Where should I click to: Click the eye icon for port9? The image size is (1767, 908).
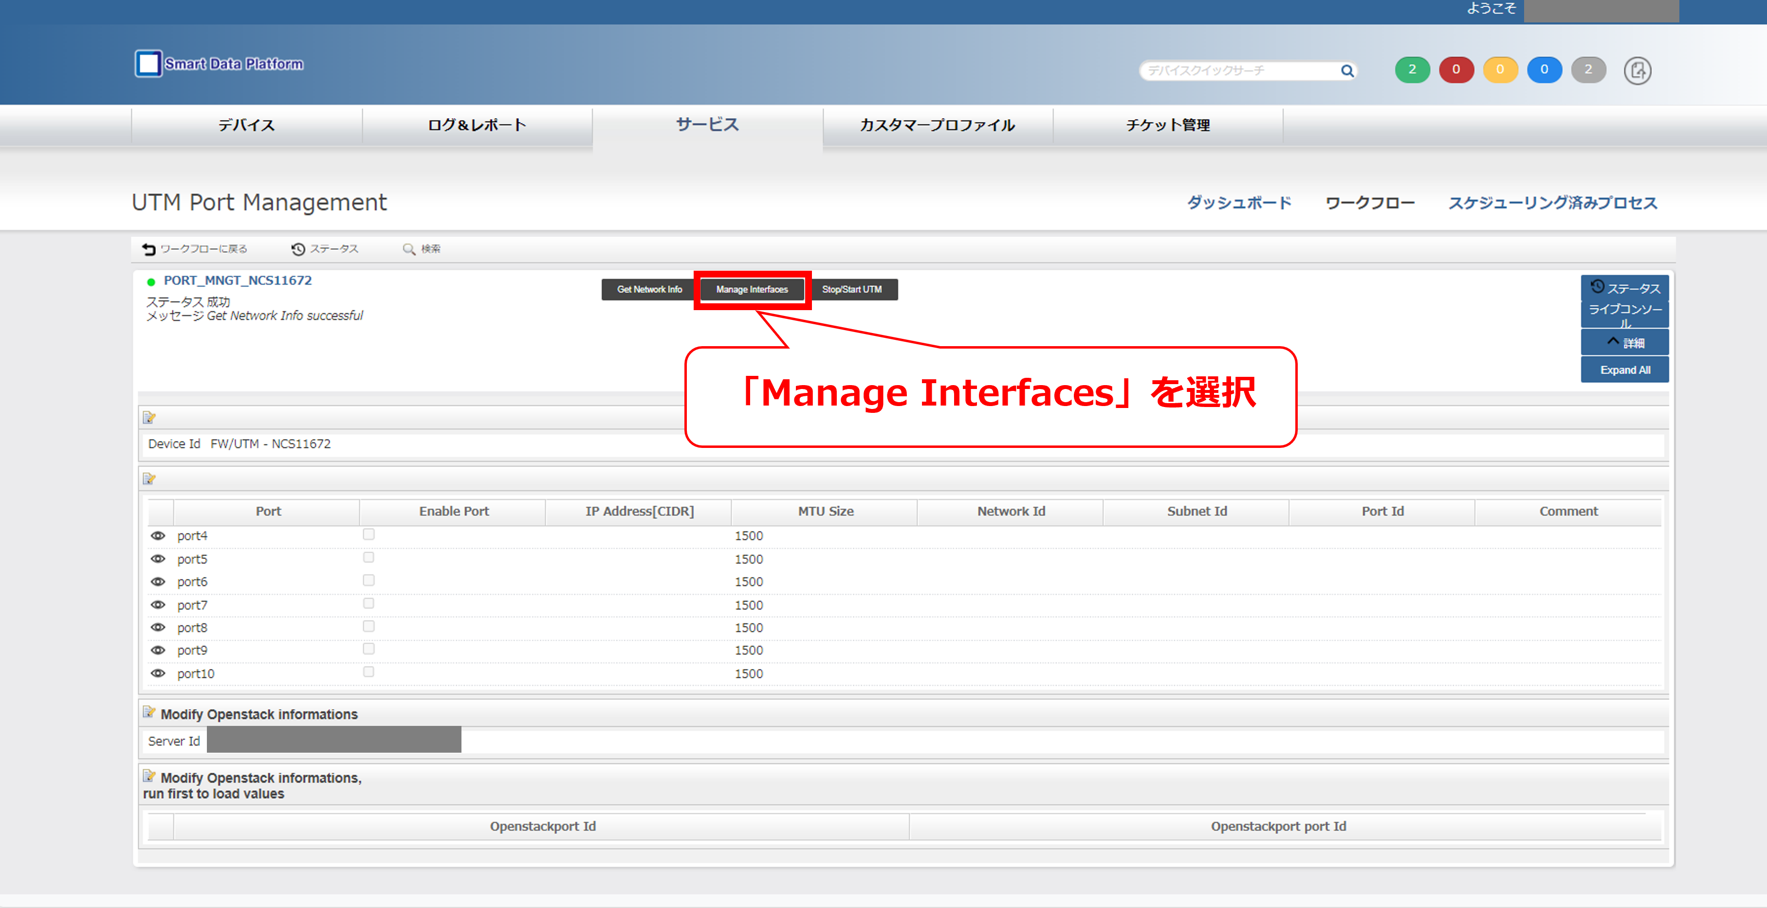click(158, 650)
